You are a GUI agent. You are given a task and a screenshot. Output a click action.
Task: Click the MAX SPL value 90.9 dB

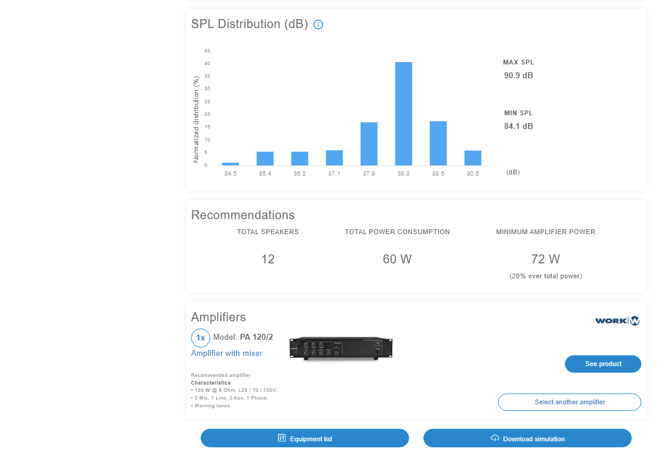point(518,76)
